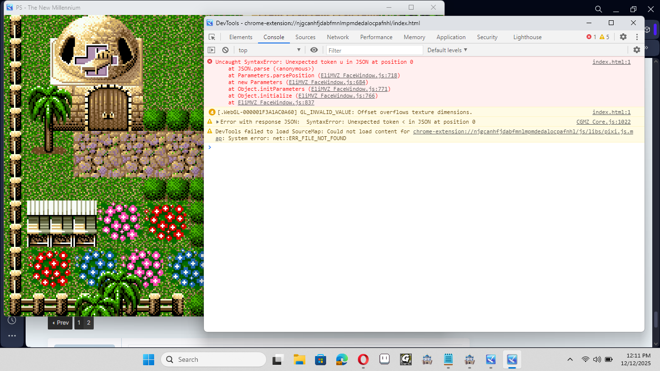Open EliMVZ_FaceWindow.js:766 source link
660x371 pixels.
coord(337,96)
